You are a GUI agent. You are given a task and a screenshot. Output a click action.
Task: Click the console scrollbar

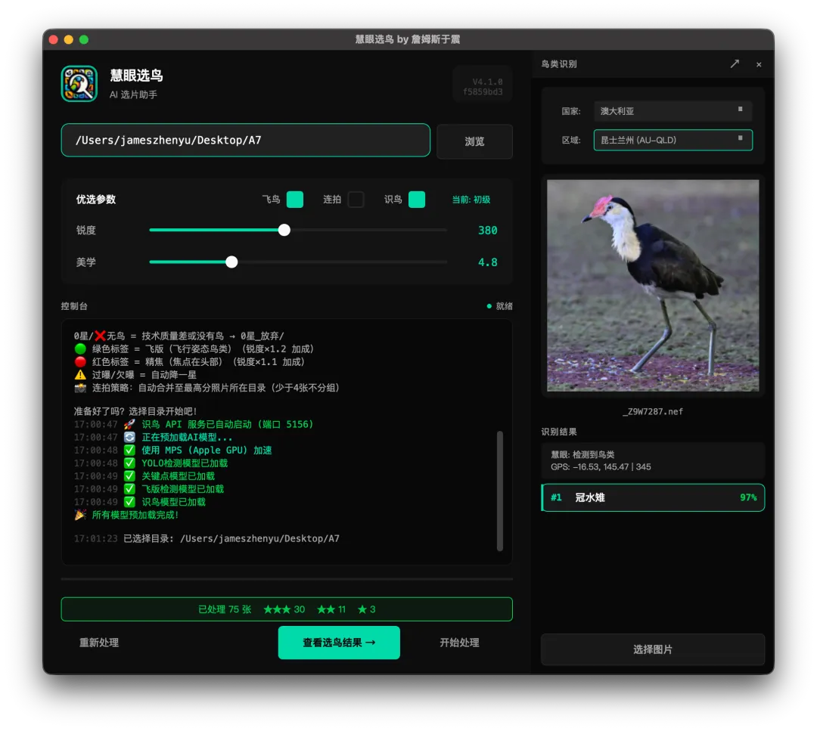pos(500,491)
